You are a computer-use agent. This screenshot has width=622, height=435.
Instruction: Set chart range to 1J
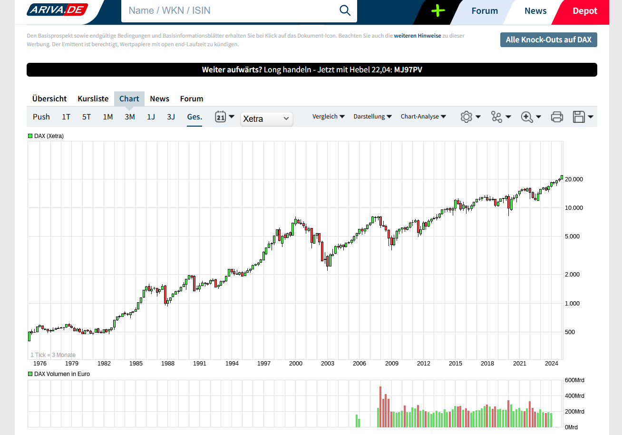[x=151, y=117]
